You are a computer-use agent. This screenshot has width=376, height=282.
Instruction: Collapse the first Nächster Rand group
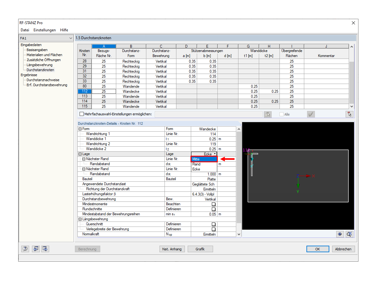[84, 159]
